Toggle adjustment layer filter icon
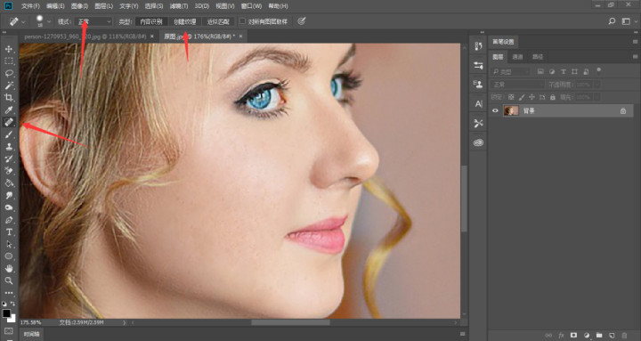641x341 pixels. click(552, 71)
